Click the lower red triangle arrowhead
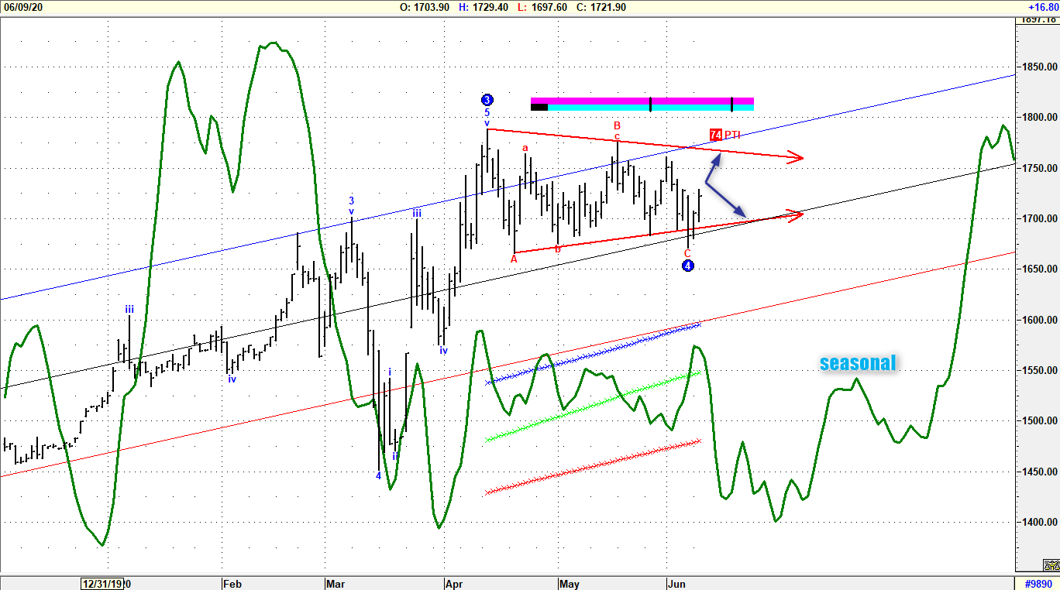The width and height of the screenshot is (1060, 590). 795,214
